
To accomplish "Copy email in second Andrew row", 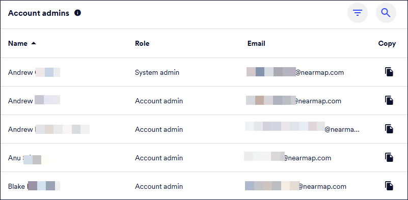I will [x=389, y=100].
